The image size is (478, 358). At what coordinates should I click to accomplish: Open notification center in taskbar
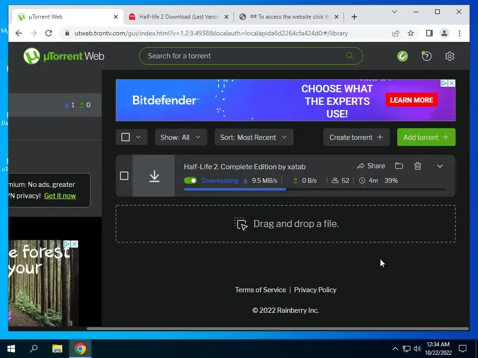(463, 349)
